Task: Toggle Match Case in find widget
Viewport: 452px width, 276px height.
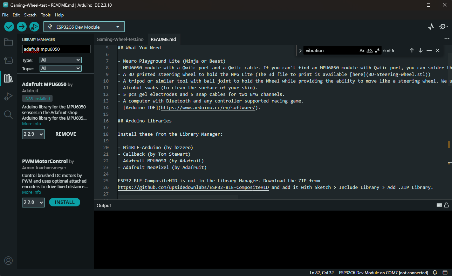Action: tap(362, 50)
